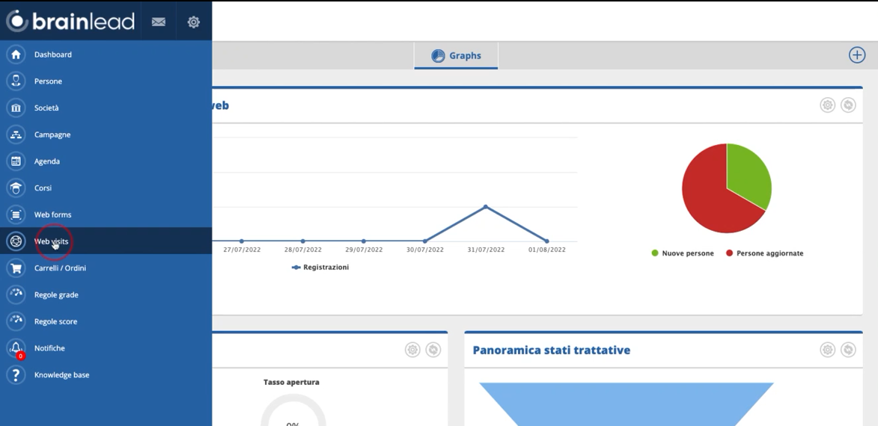Screen dimensions: 878x426
Task: Open Regole grade menu label
Action: 56,294
